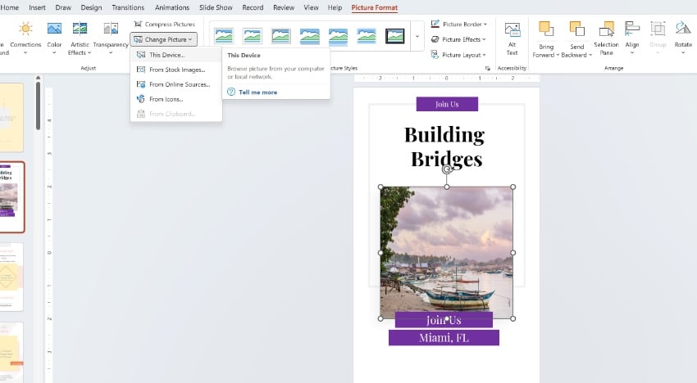Expand the Picture Styles gallery arrow
Screen dimensions: 697x383
pos(417,36)
